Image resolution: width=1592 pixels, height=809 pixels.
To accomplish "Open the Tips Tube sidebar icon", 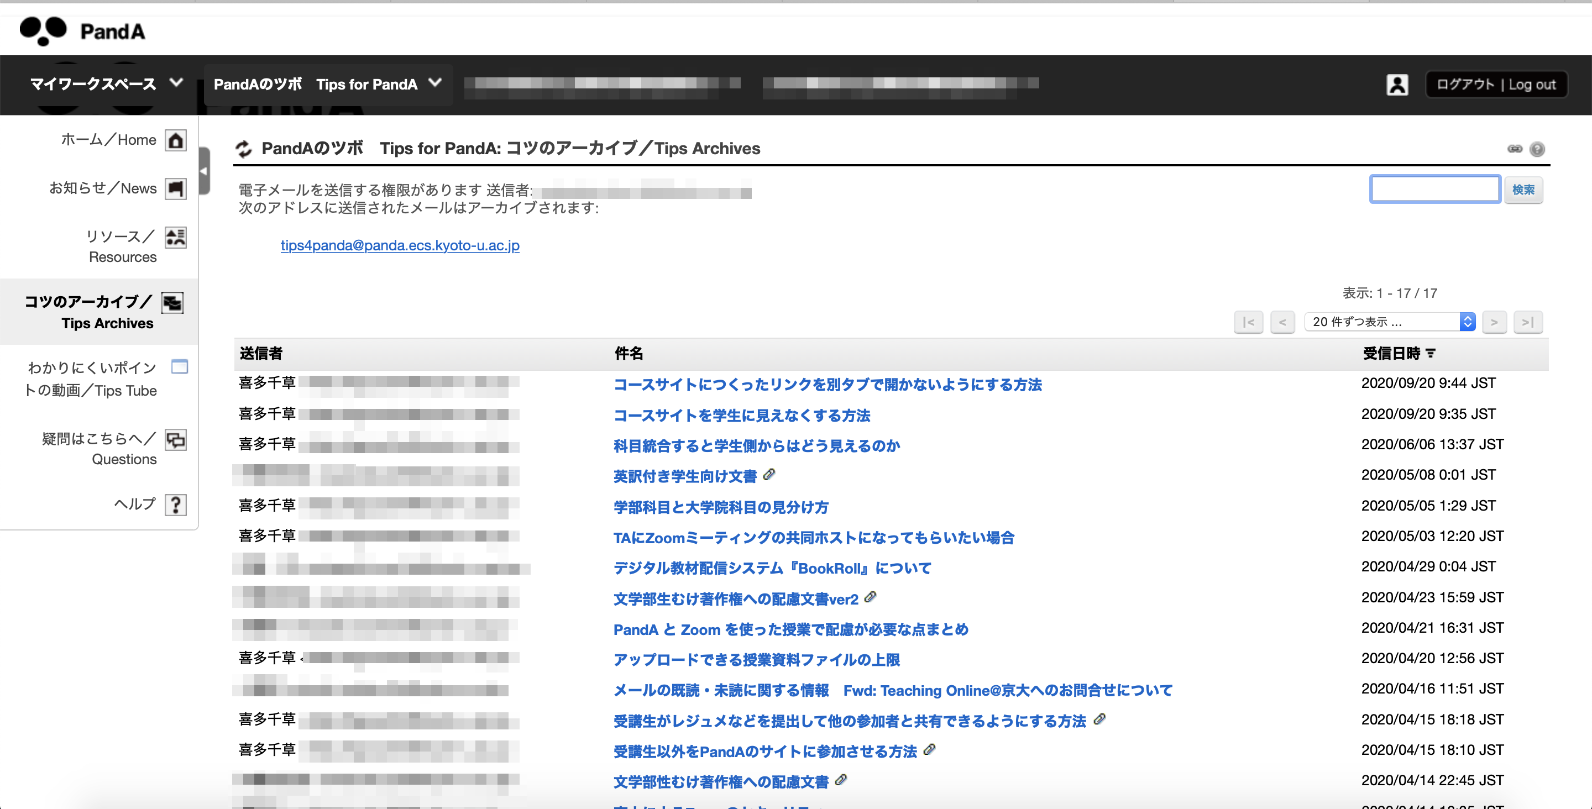I will click(179, 366).
